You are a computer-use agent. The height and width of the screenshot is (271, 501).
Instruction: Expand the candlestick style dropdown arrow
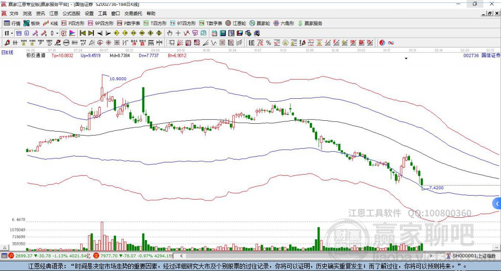[57, 33]
